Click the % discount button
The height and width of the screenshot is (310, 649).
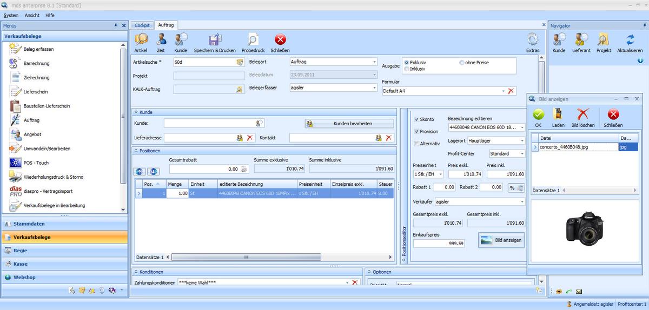pos(516,187)
